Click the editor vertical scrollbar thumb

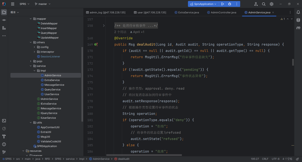click(x=293, y=62)
